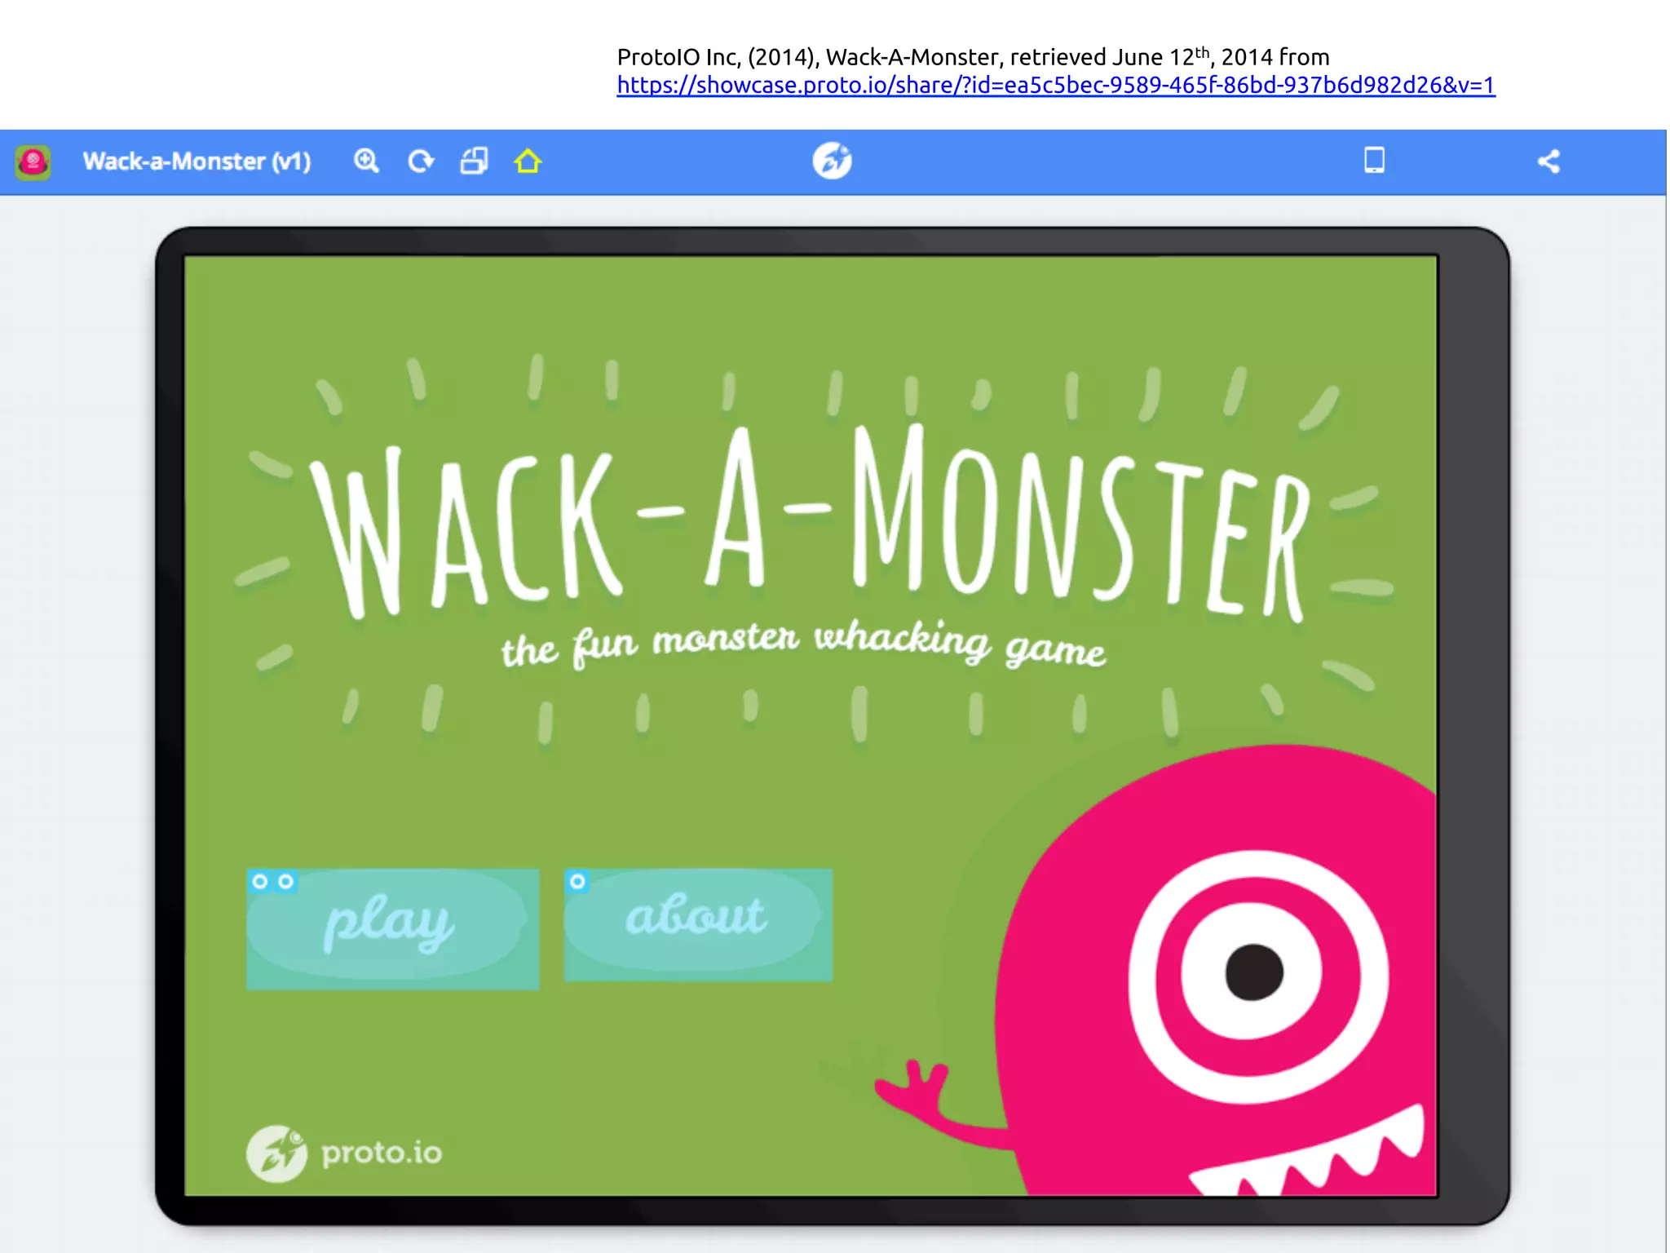Click the reload prototype icon
Image resolution: width=1670 pixels, height=1253 pixels.
[x=421, y=162]
